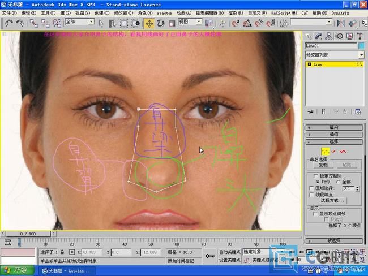Open the Motion command panel tab
Screen dimensions: 368x276
pos(339,36)
